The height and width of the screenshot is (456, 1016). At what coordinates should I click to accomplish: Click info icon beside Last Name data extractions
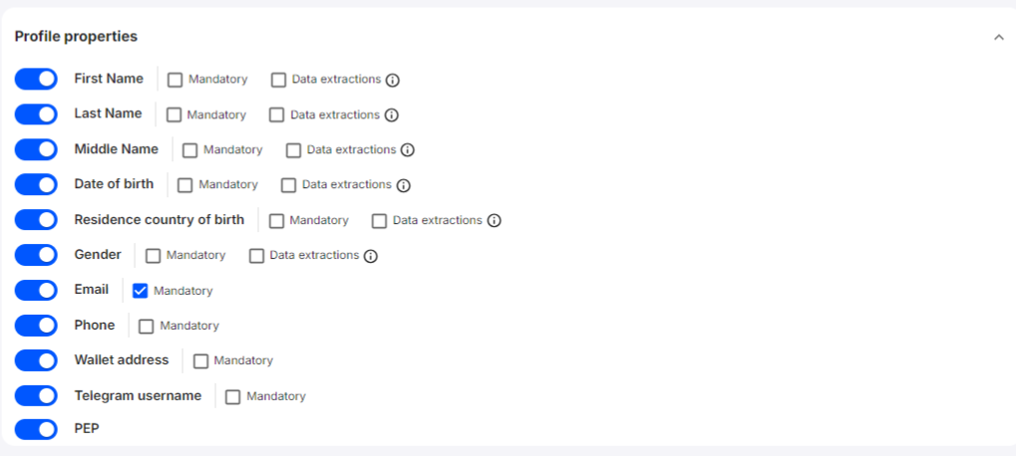(392, 114)
